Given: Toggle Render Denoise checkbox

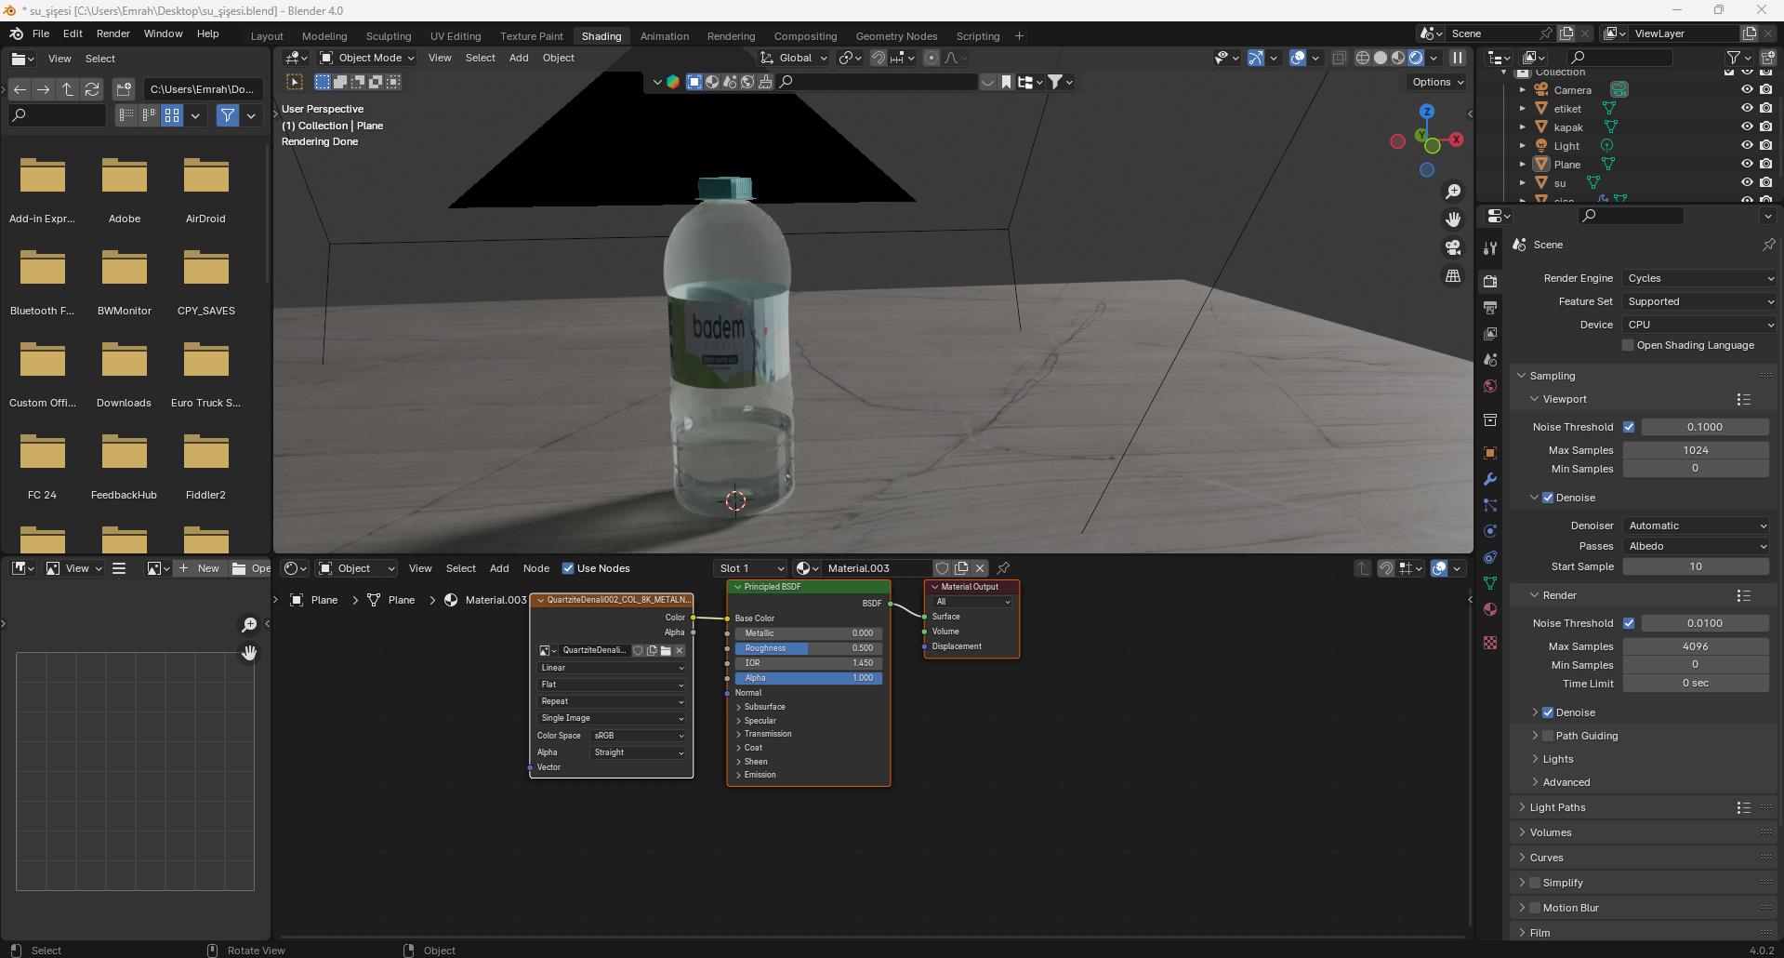Looking at the screenshot, I should [1548, 712].
